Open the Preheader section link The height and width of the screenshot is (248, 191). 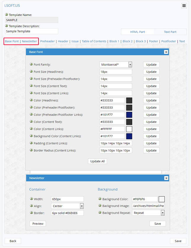click(x=47, y=41)
